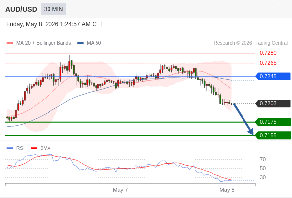Select the AUD/USD pair title

tap(21, 9)
